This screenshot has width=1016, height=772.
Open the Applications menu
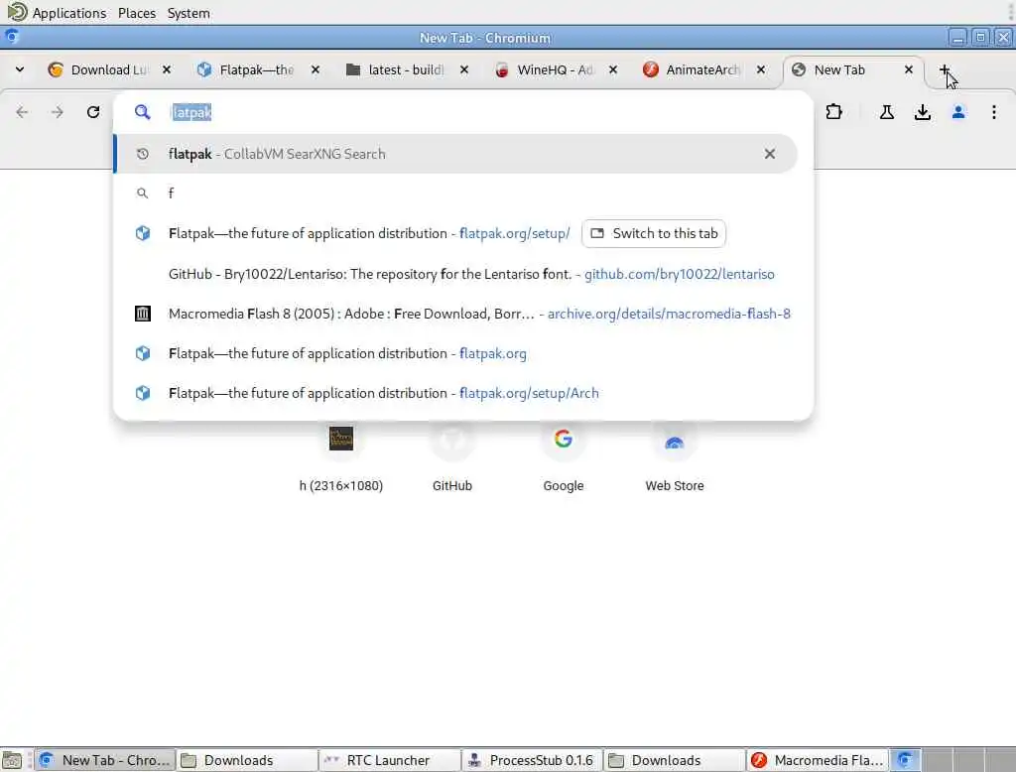tap(68, 13)
